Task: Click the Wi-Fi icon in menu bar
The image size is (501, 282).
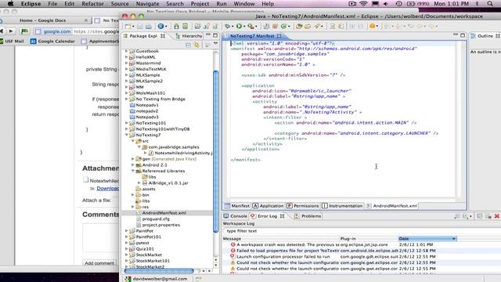Action: pyautogui.click(x=363, y=4)
